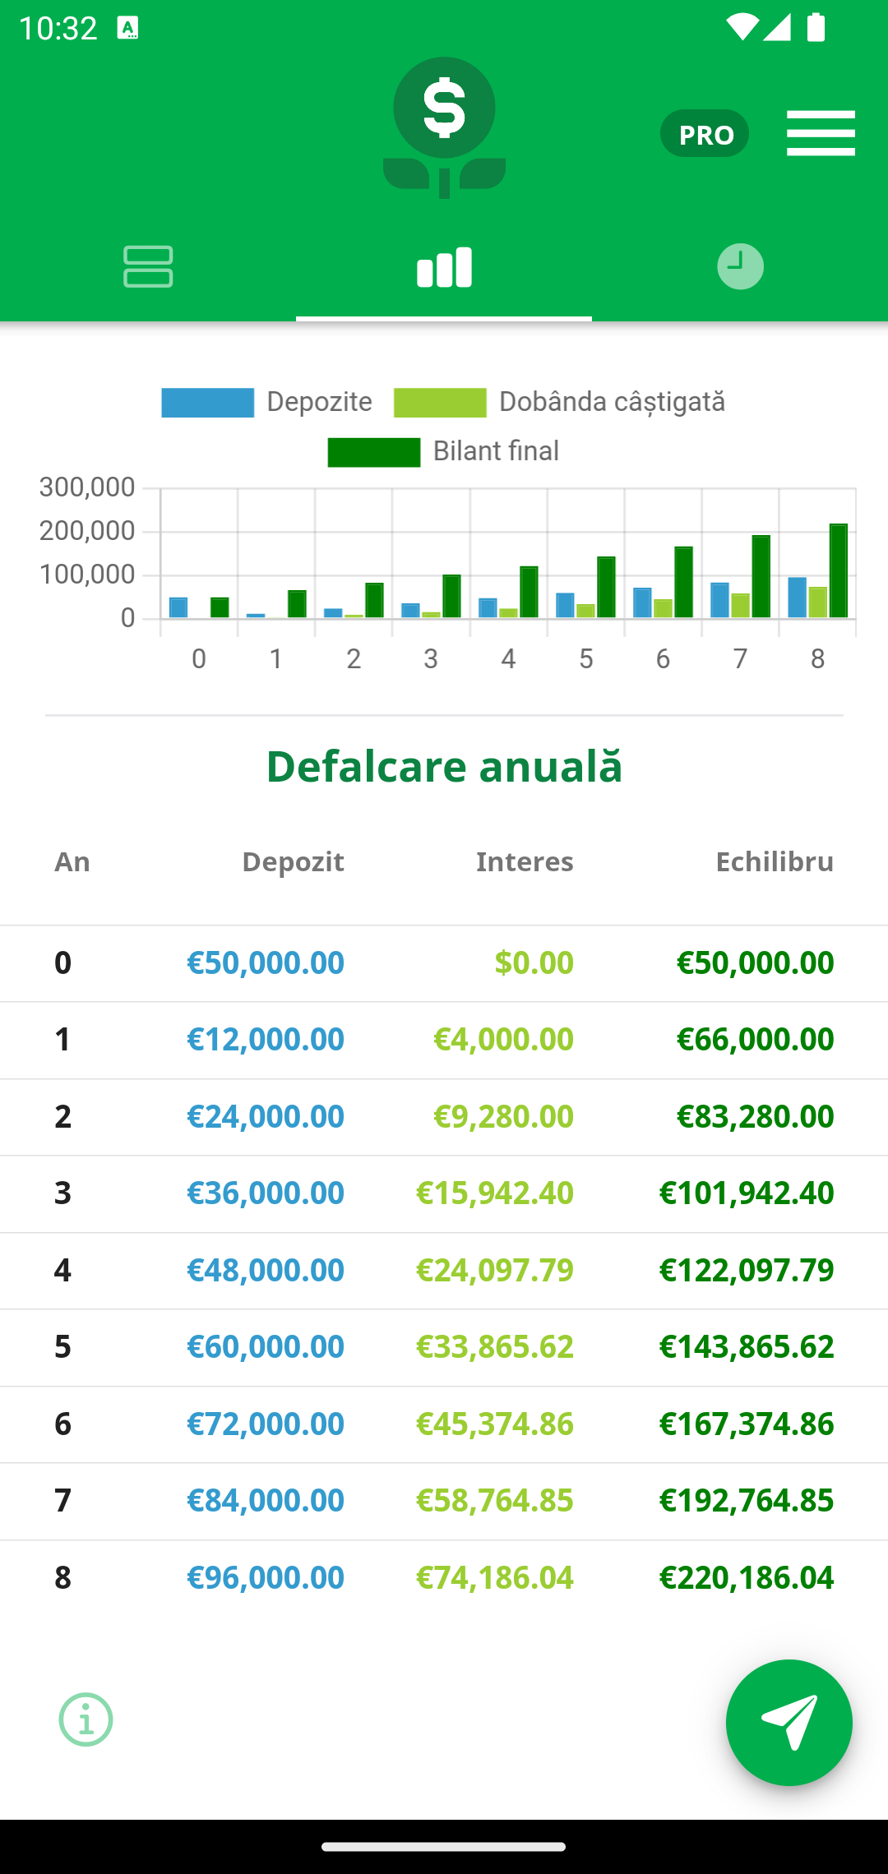Switch to the calculator form tab
This screenshot has width=888, height=1874.
tap(148, 266)
